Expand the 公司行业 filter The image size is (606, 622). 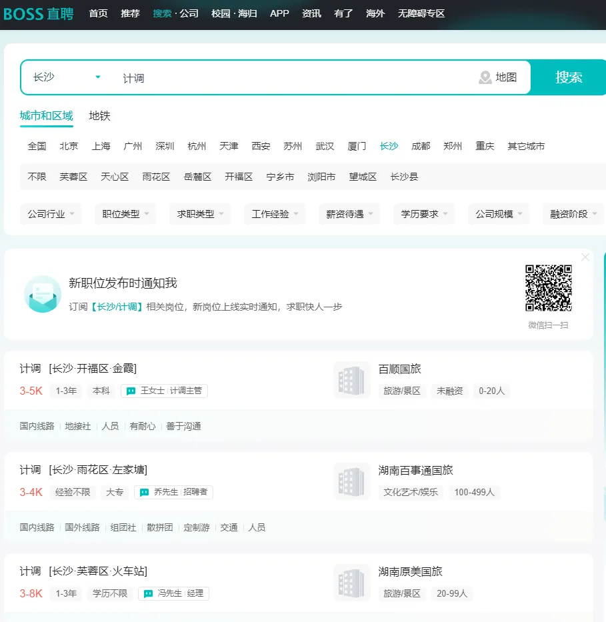click(x=51, y=214)
